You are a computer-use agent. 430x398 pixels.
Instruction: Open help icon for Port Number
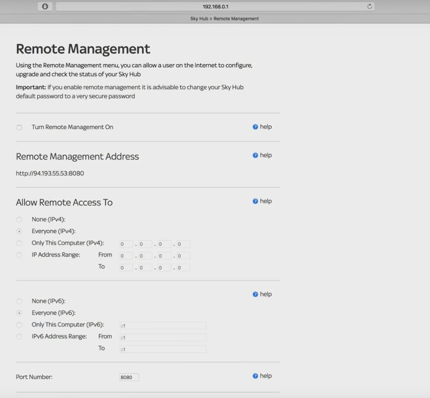tap(255, 376)
